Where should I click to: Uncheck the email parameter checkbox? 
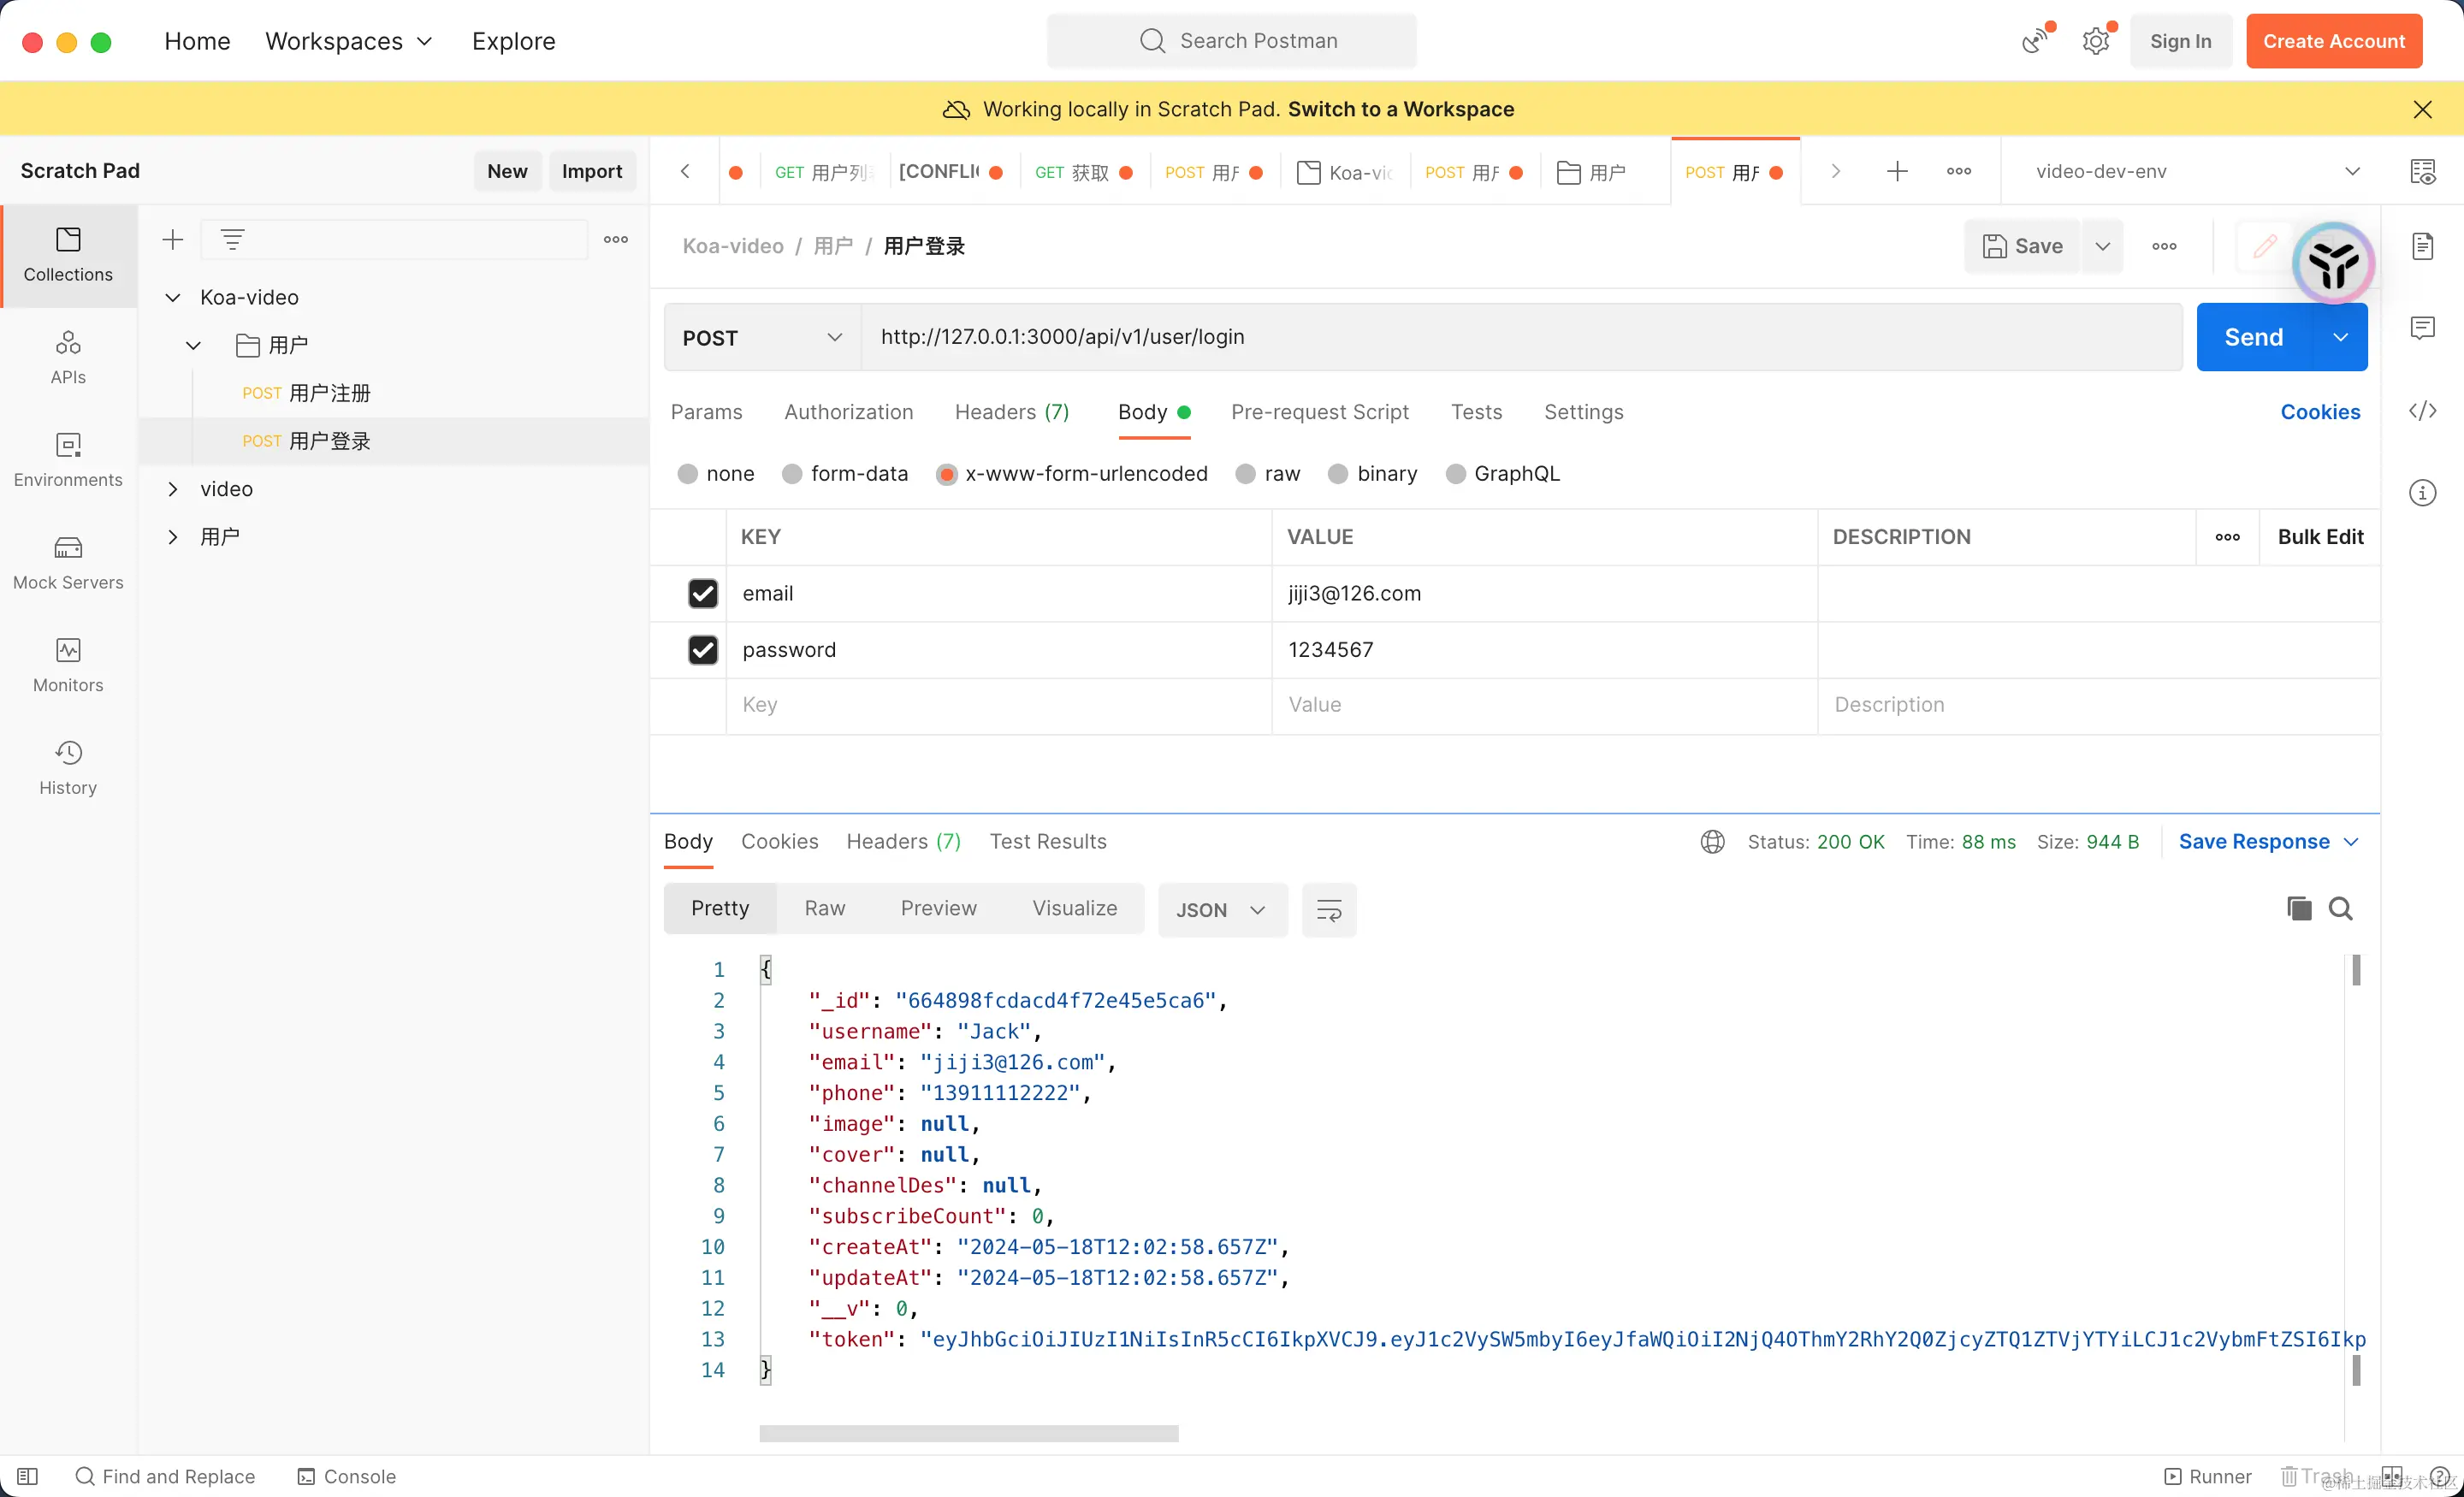pos(703,593)
